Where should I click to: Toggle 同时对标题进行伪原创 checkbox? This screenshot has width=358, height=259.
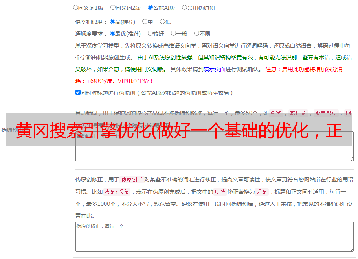[x=78, y=92]
